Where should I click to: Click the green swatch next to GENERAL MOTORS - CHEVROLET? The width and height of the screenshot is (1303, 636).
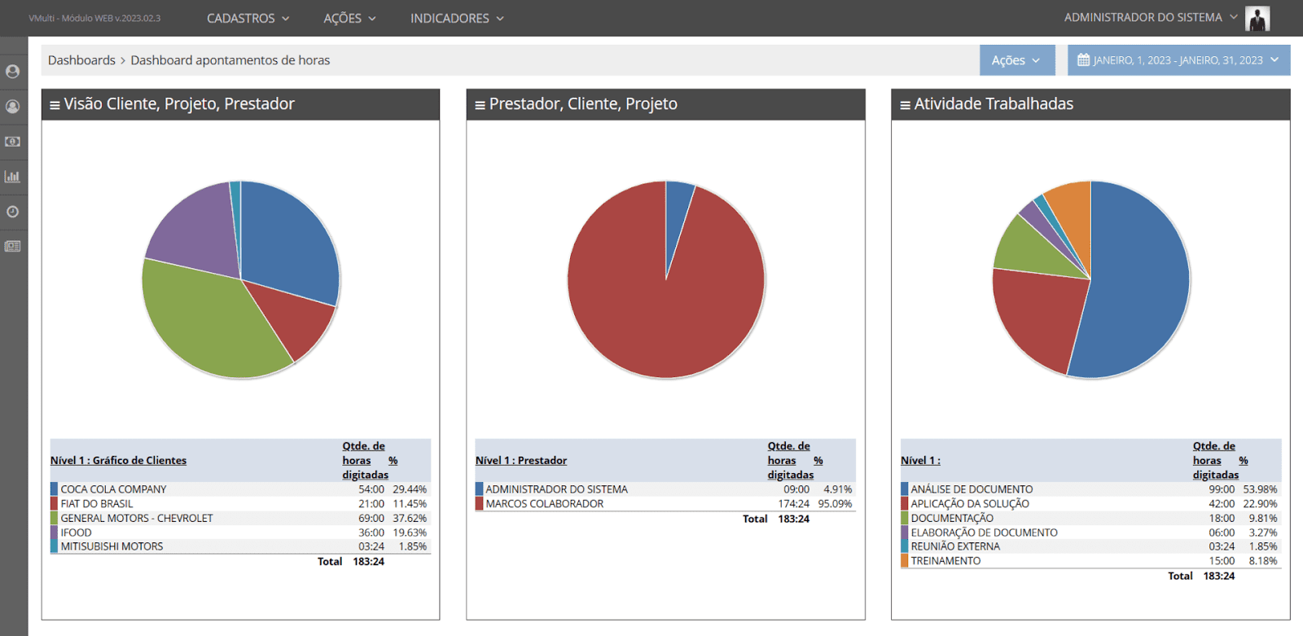coord(54,518)
